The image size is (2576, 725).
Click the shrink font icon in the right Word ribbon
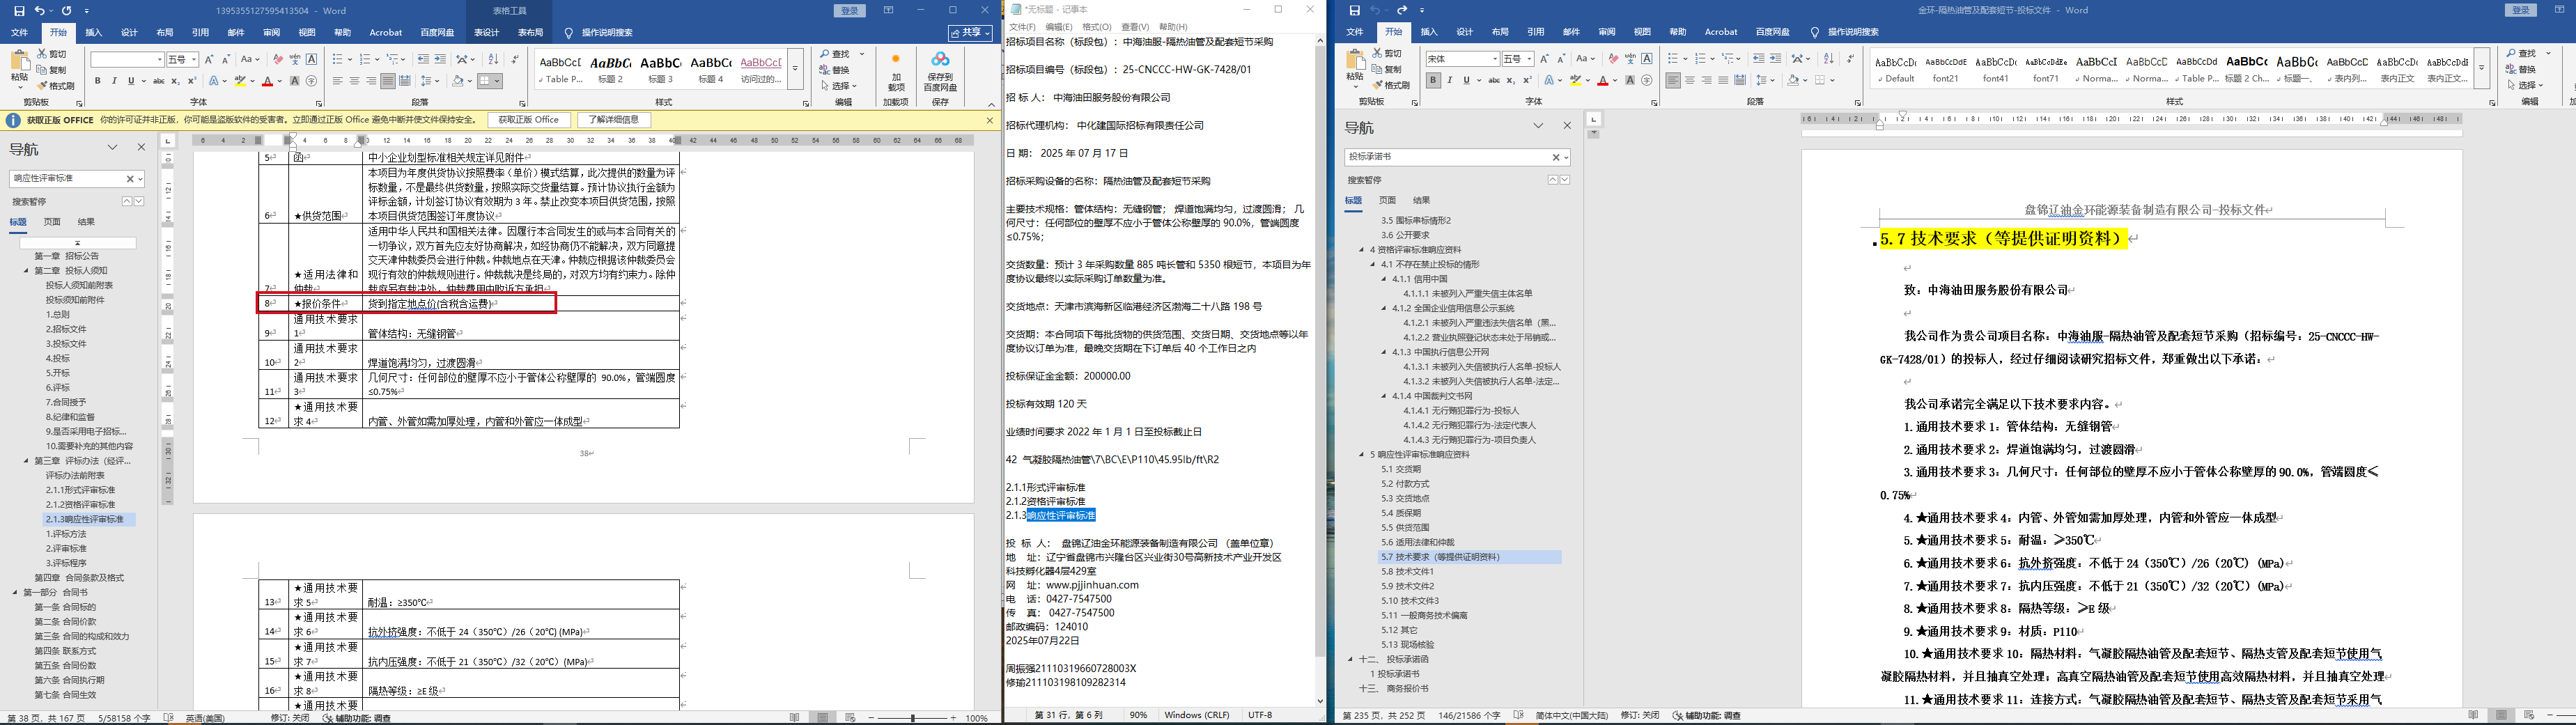pyautogui.click(x=1561, y=59)
